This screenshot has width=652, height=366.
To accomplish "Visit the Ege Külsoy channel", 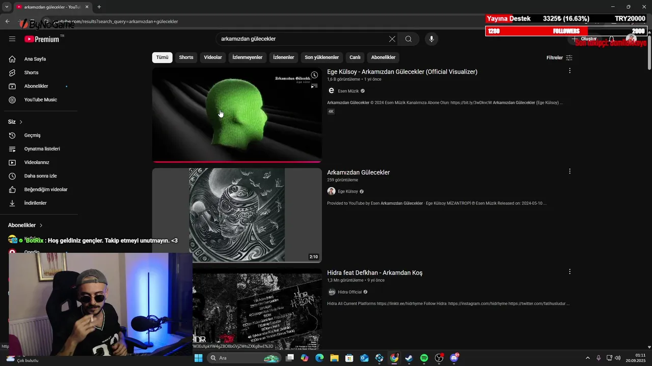I will 348,192.
